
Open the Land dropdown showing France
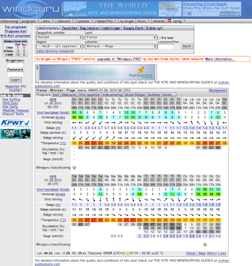[x=121, y=37]
